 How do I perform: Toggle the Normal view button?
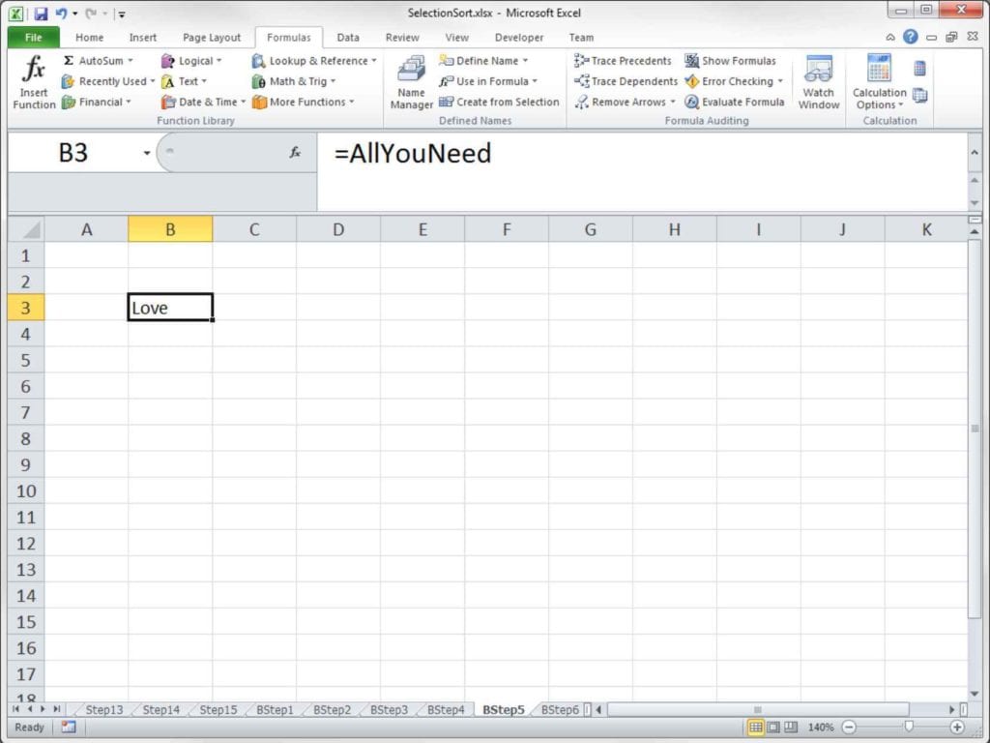coord(757,727)
